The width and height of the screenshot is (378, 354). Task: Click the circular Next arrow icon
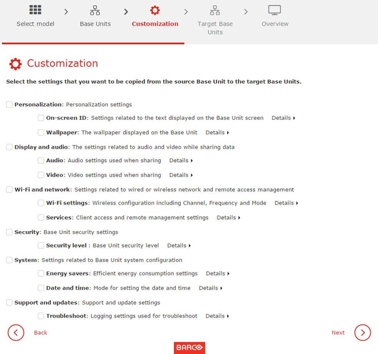[363, 332]
